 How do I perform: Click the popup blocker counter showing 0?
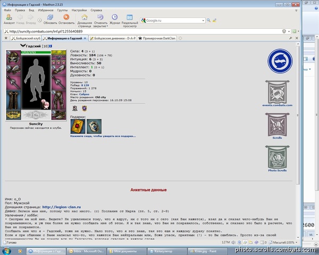[264, 242]
